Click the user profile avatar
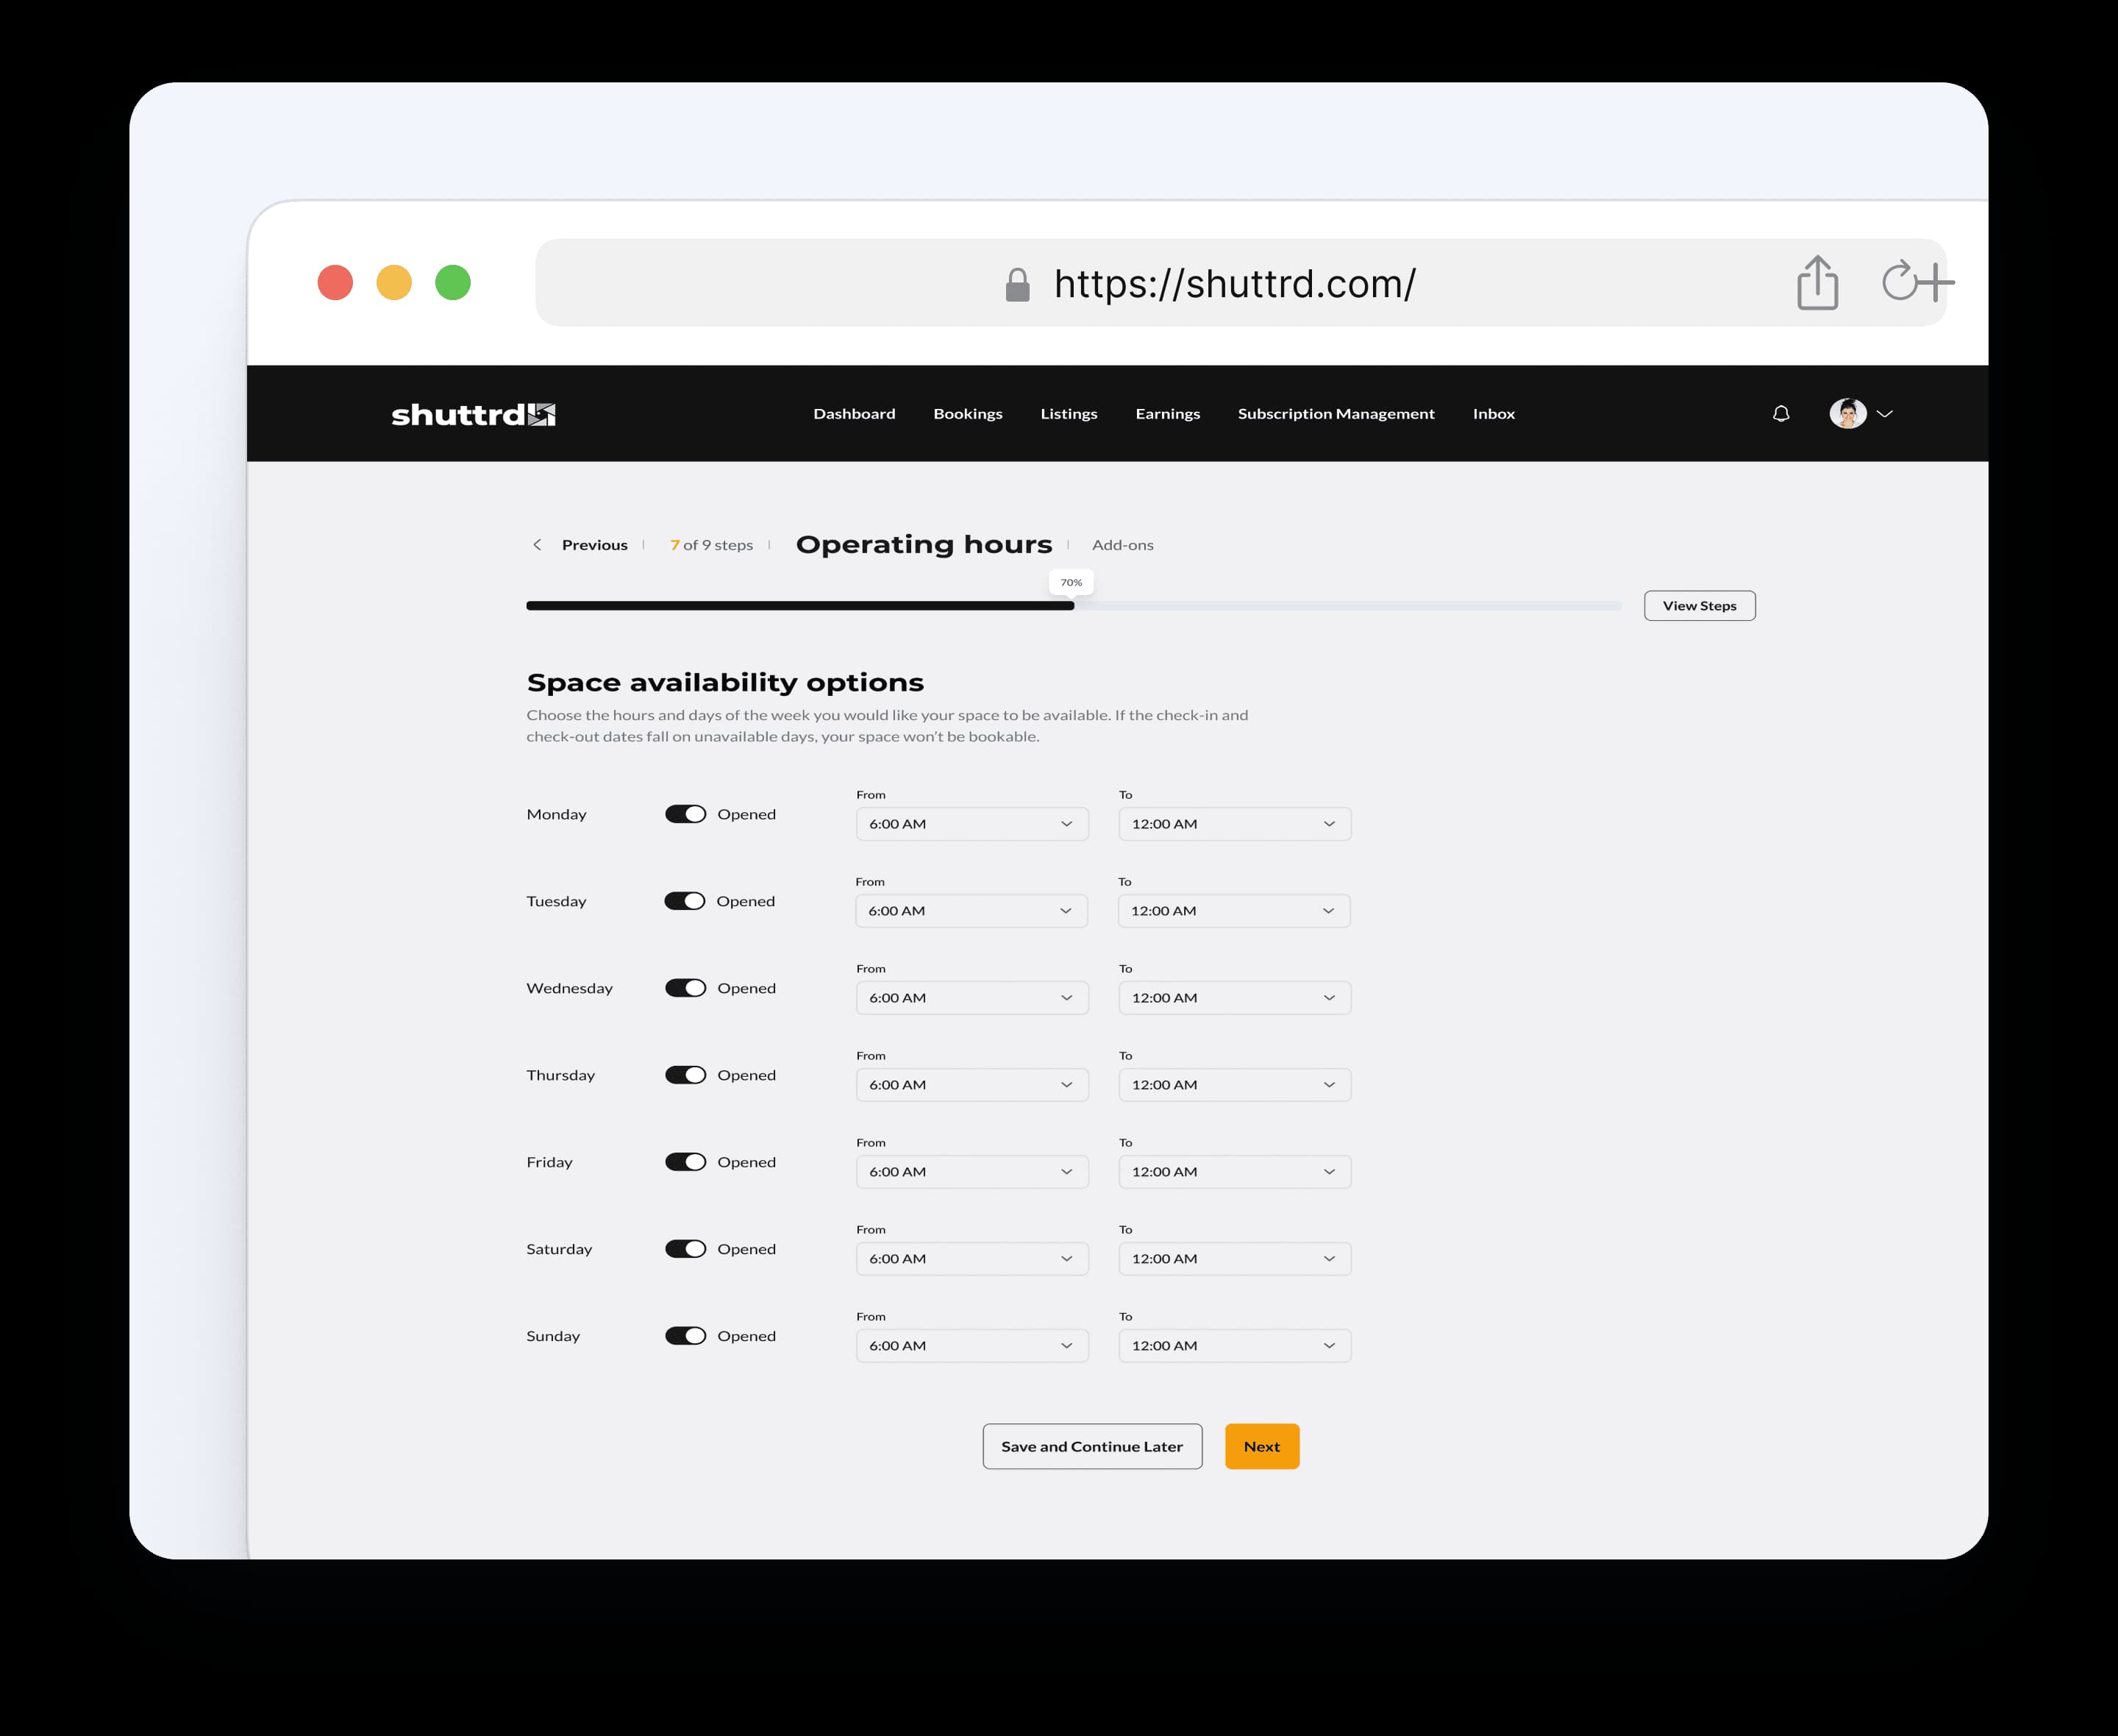 tap(1847, 413)
